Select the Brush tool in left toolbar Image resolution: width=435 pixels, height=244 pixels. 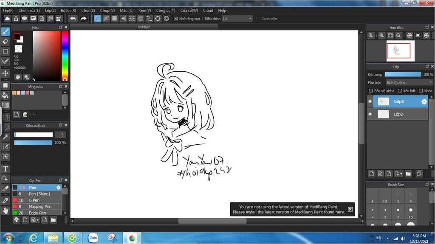[6, 31]
